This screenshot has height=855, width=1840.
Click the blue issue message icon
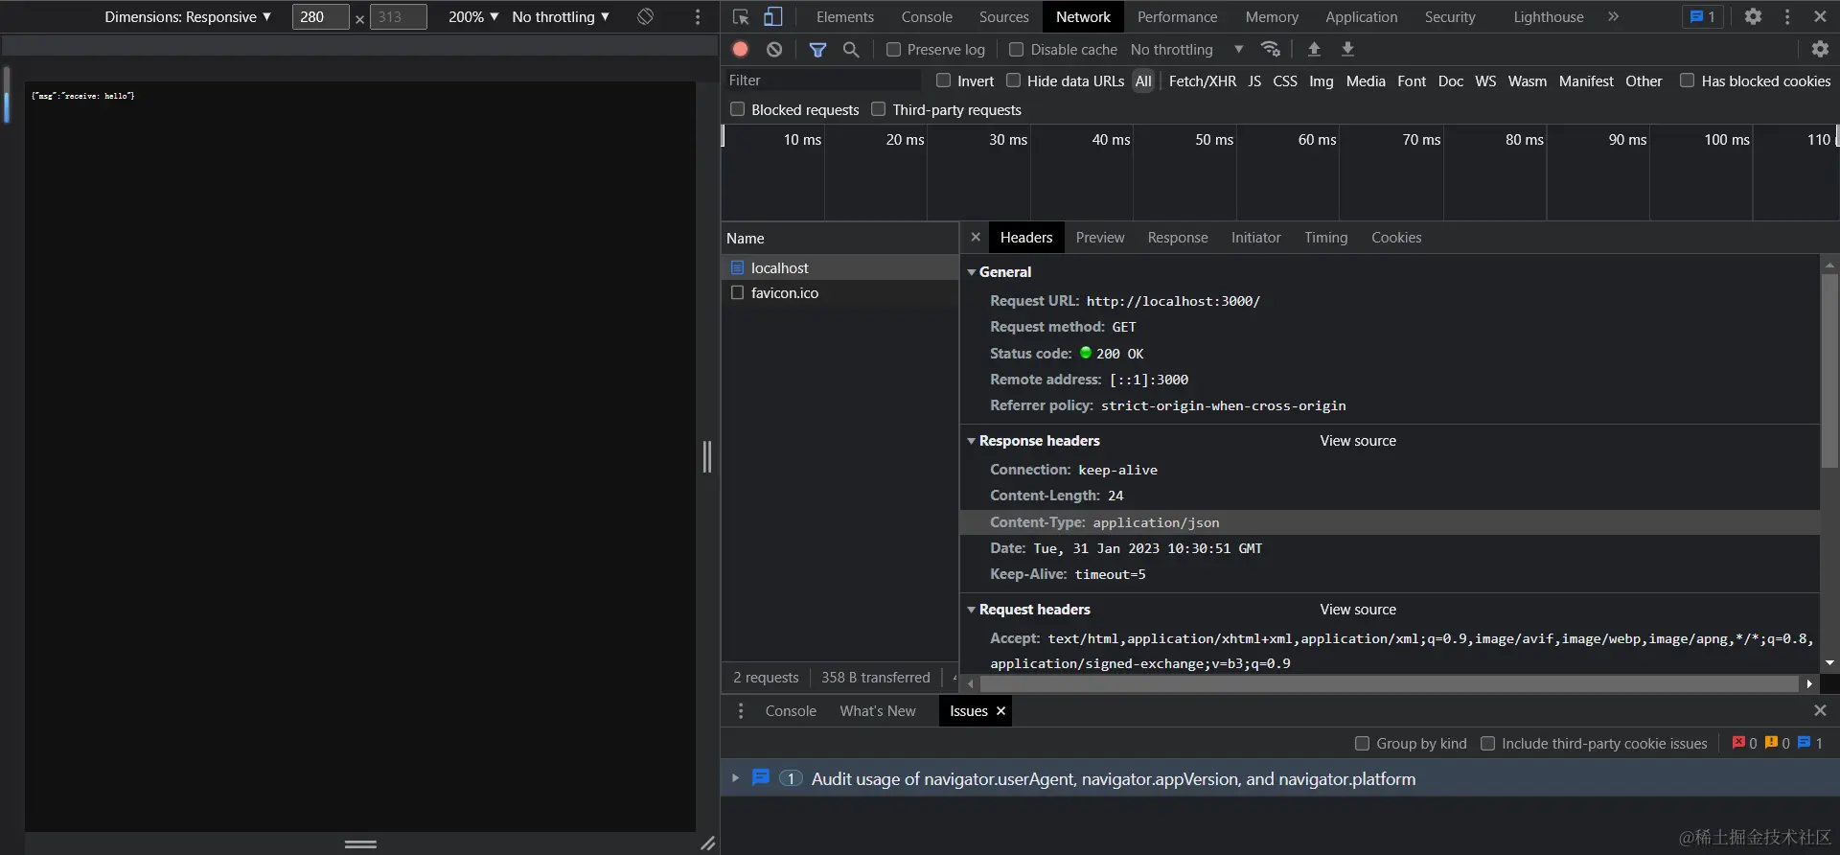(x=761, y=777)
